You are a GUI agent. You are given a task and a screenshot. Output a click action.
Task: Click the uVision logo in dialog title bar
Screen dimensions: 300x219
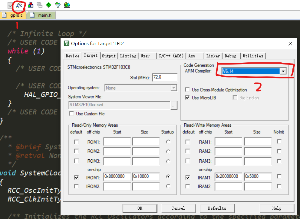coord(66,43)
